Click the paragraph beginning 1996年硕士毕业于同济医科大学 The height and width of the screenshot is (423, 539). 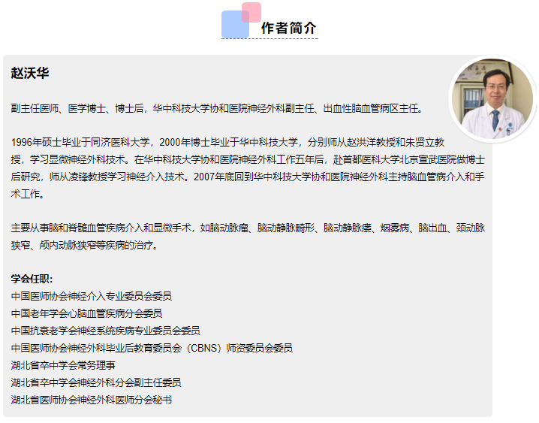pos(248,168)
